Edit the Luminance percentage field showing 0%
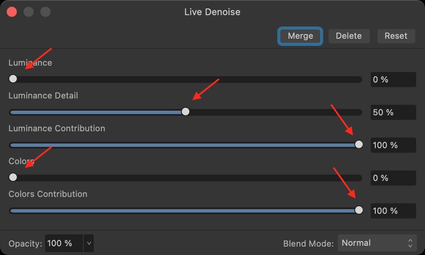Viewport: 425px width, 255px height. tap(393, 79)
